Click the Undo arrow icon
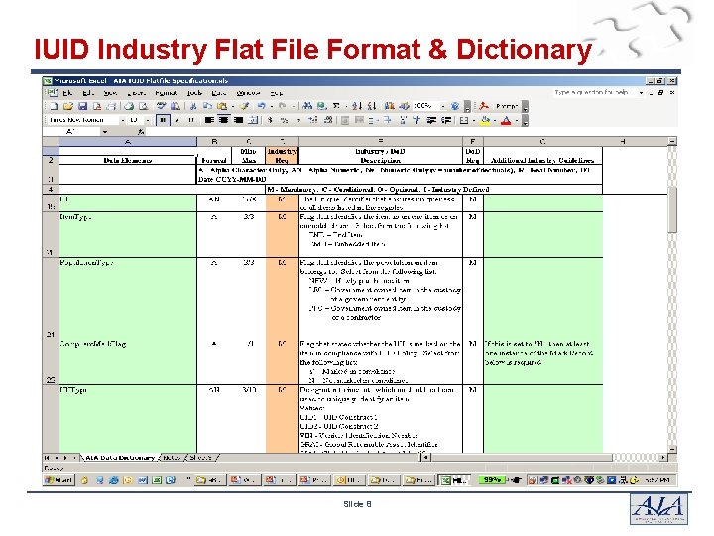This screenshot has height=536, width=714. (x=262, y=106)
